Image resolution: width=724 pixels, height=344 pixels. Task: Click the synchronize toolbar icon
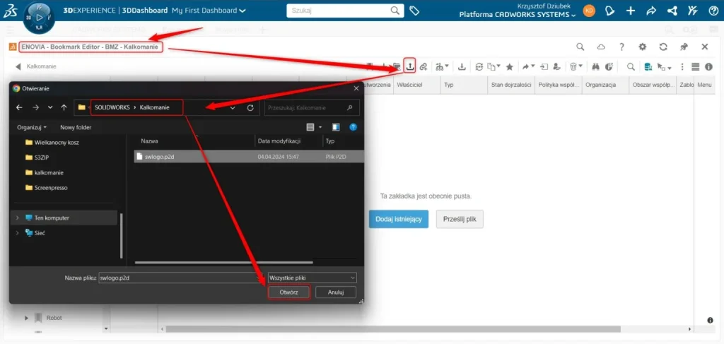[x=479, y=67]
